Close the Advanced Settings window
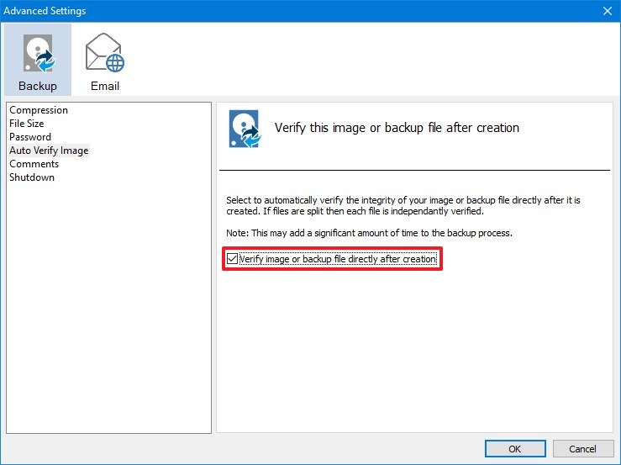The width and height of the screenshot is (621, 465). [x=608, y=11]
